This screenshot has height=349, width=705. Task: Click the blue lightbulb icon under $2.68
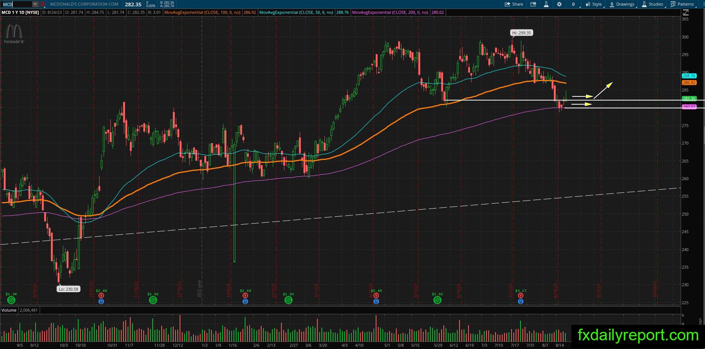coord(101,301)
